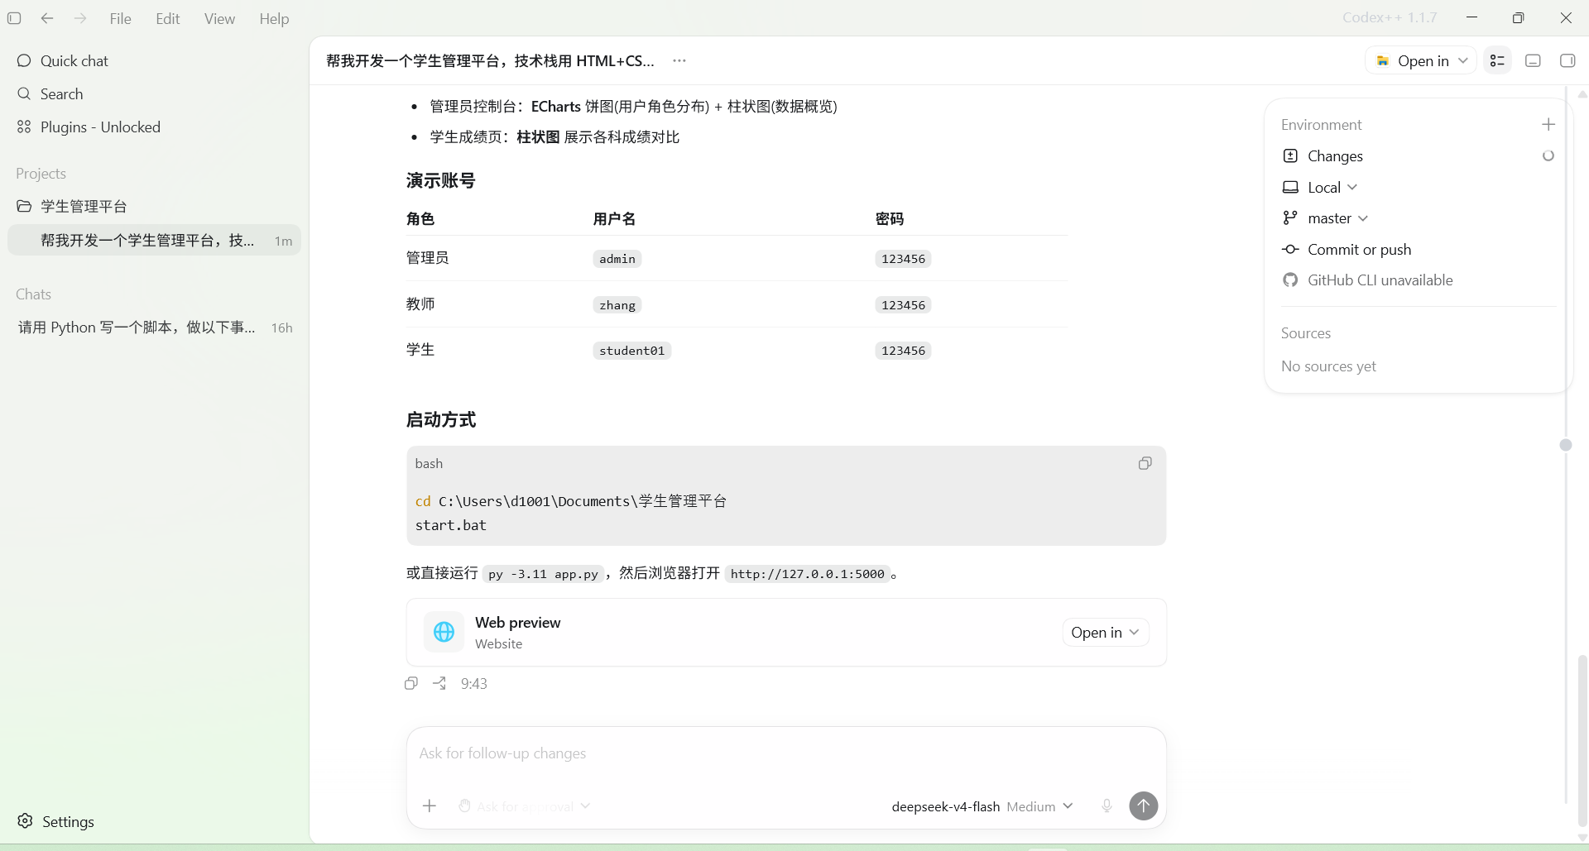Toggle the environment panel list icon
Screen dimensions: 1589x851
coord(1497,60)
